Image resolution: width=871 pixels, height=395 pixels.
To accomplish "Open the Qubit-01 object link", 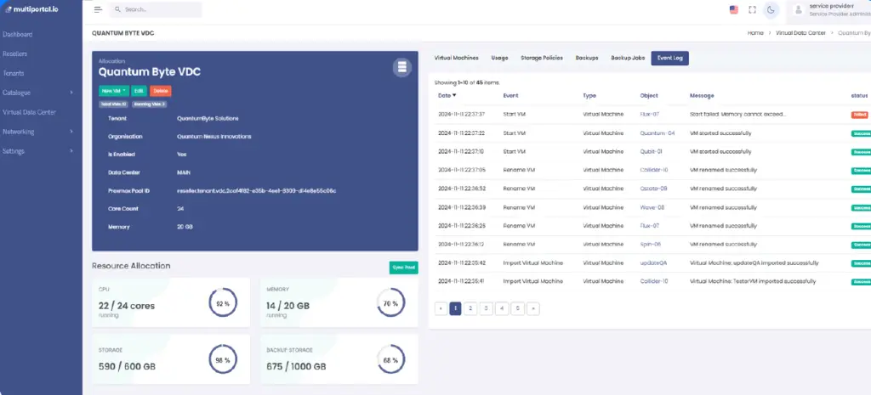I will pos(651,151).
